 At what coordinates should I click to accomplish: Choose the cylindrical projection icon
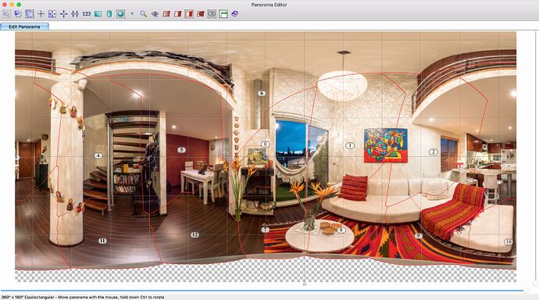(x=109, y=14)
